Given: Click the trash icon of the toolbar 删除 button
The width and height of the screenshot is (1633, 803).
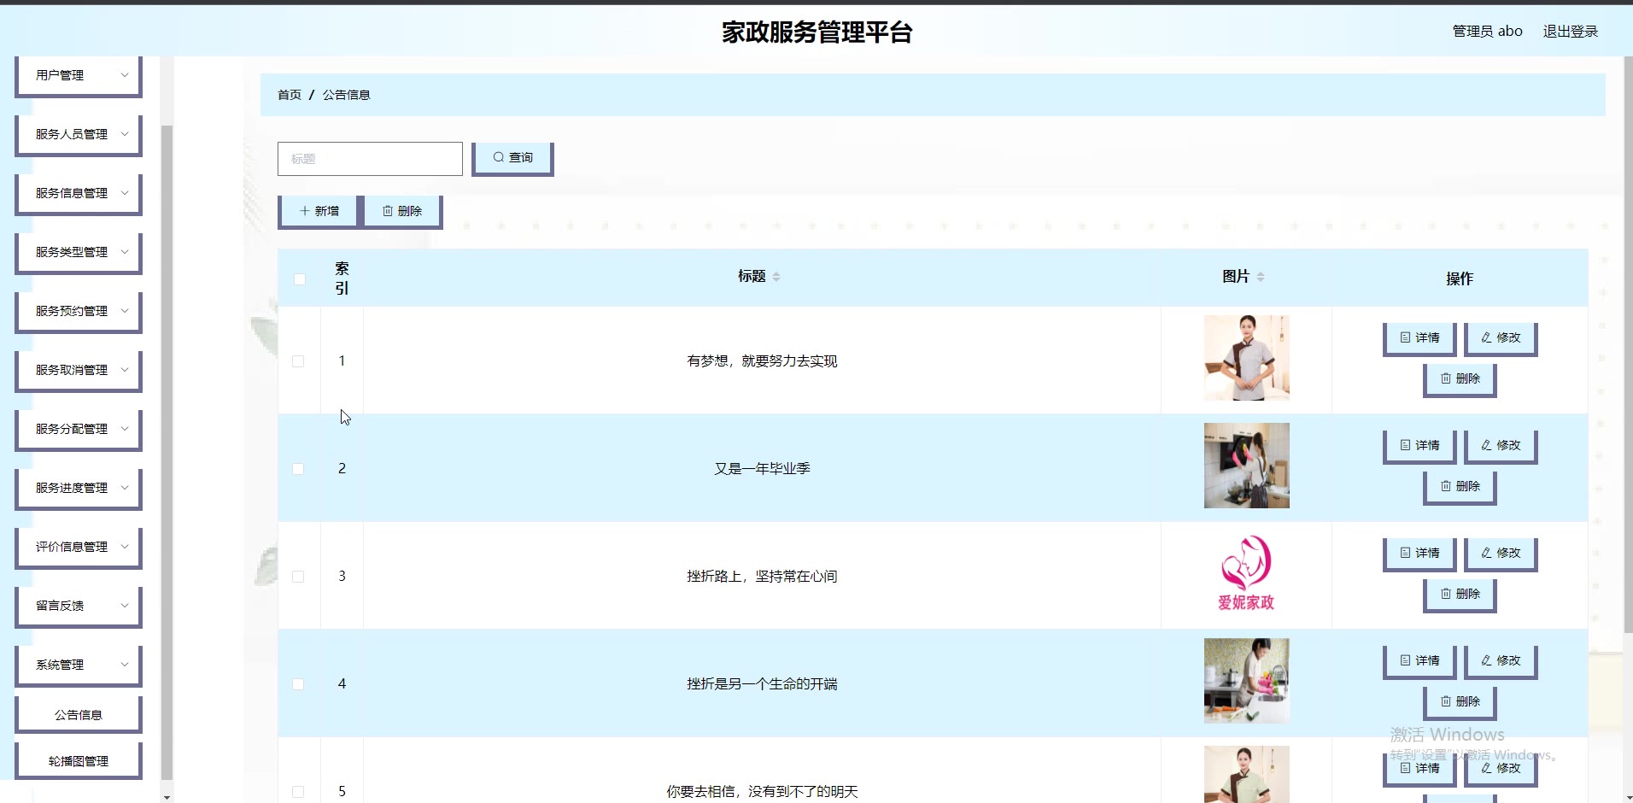Looking at the screenshot, I should coord(388,210).
